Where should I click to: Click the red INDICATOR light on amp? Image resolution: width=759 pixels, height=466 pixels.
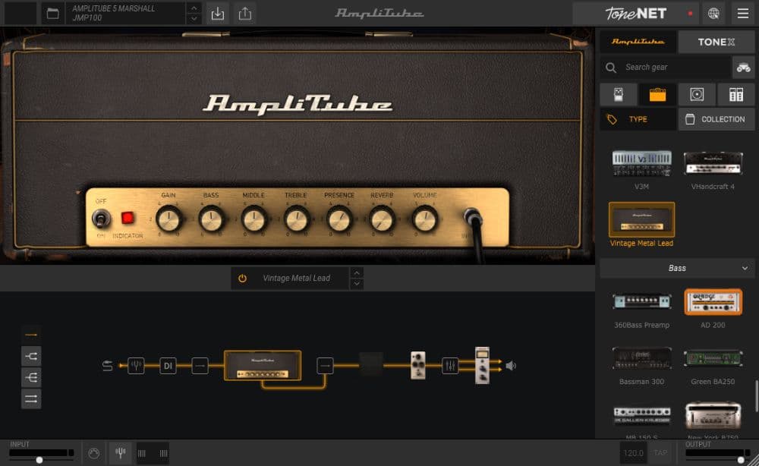tap(128, 218)
